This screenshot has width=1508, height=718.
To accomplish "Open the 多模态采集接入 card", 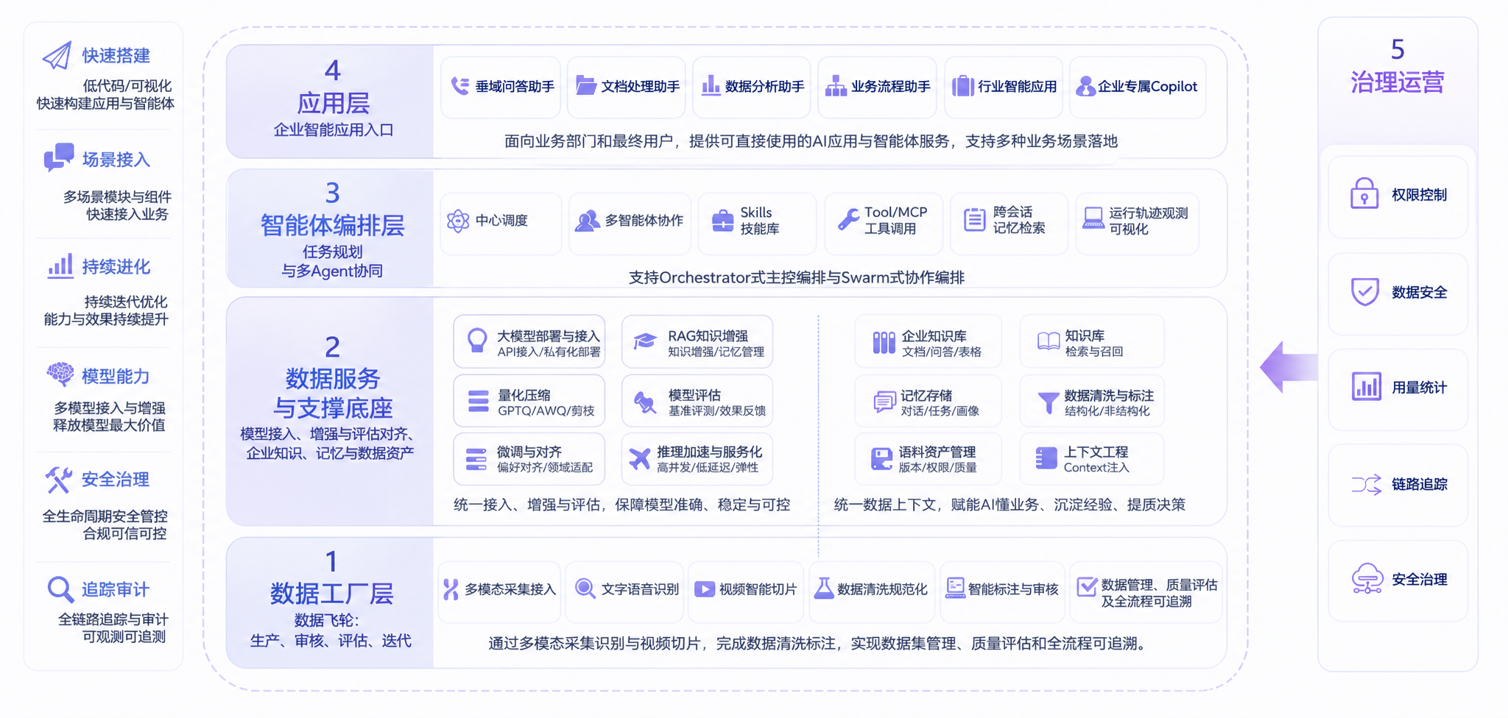I will click(x=499, y=591).
